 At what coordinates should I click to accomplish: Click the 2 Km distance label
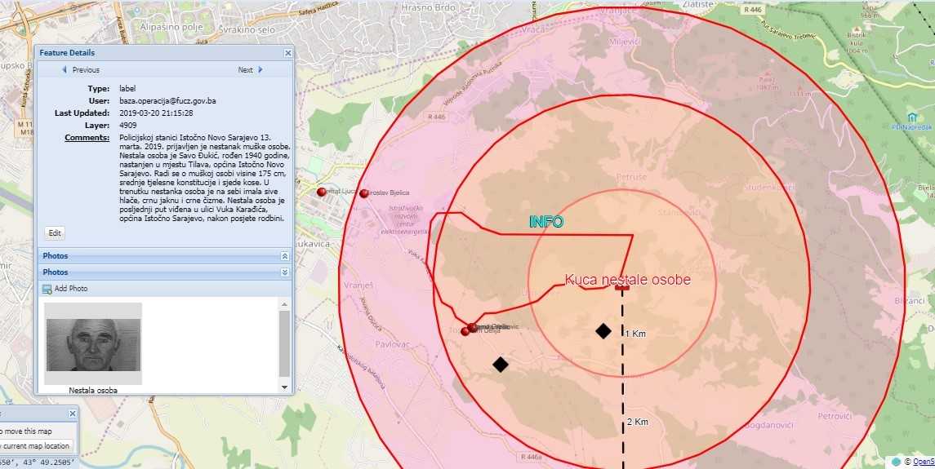point(636,422)
